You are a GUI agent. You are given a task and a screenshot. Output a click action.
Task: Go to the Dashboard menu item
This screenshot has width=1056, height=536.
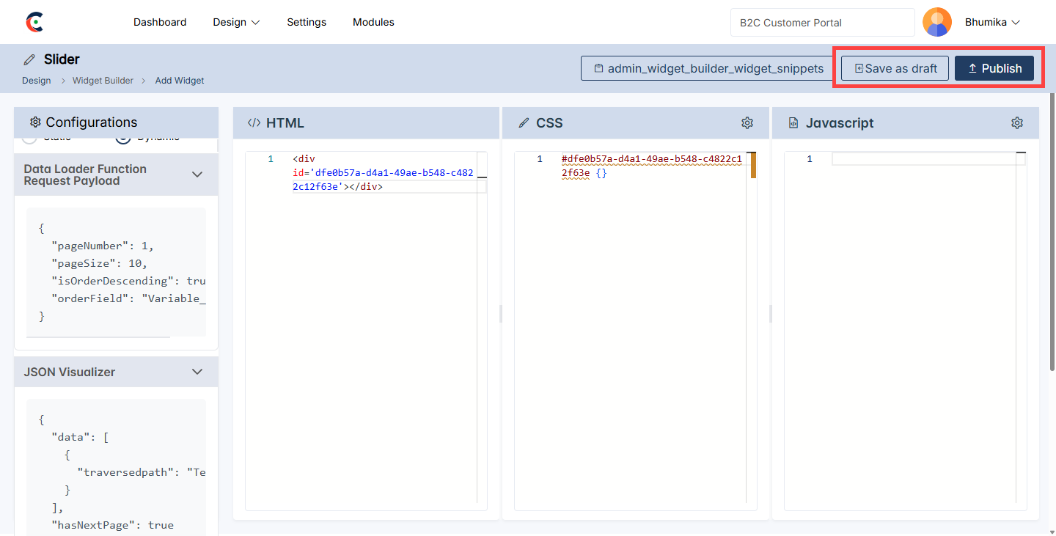click(160, 23)
